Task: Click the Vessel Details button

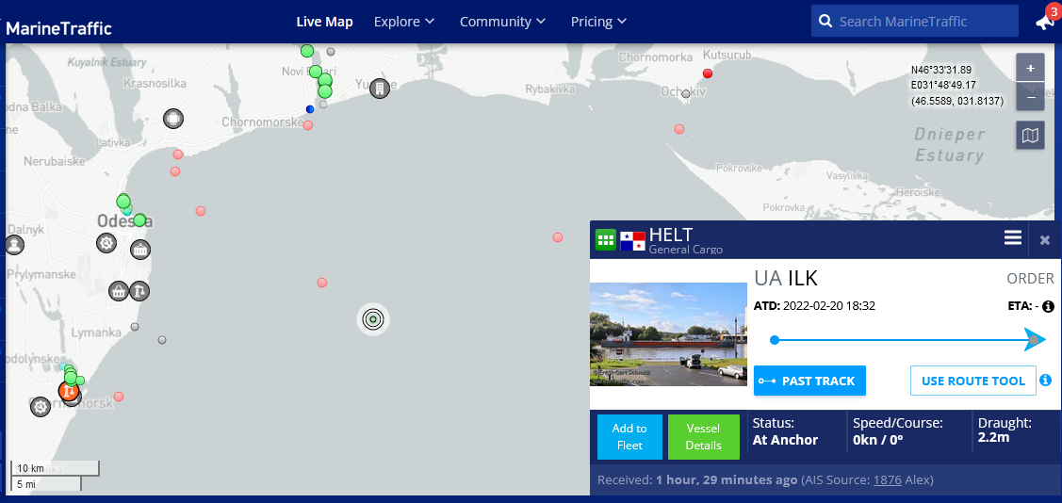Action: (x=703, y=437)
